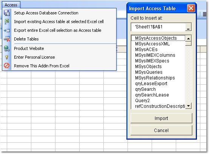
Task: Open Product Website menu entry
Action: 29,48
